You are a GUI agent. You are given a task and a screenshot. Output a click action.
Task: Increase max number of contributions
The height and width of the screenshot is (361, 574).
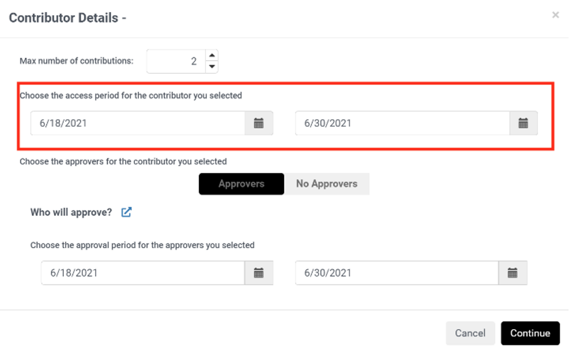click(212, 55)
